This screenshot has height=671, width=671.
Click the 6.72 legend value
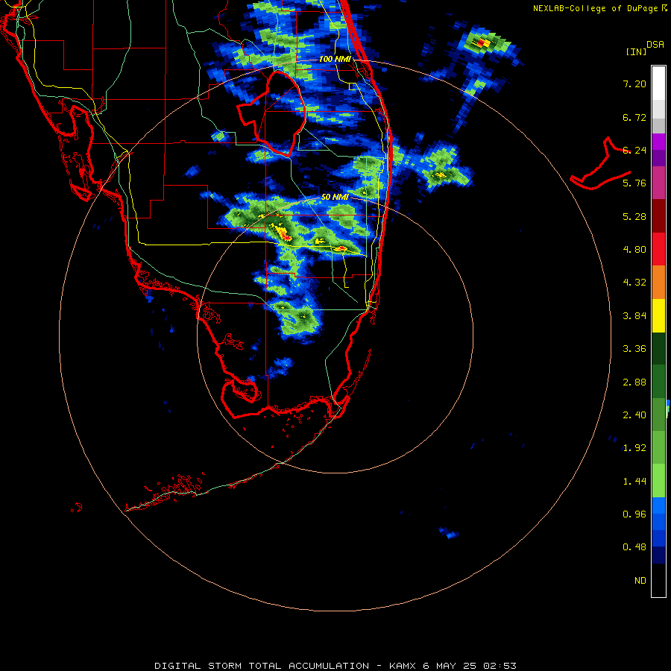[x=634, y=117]
